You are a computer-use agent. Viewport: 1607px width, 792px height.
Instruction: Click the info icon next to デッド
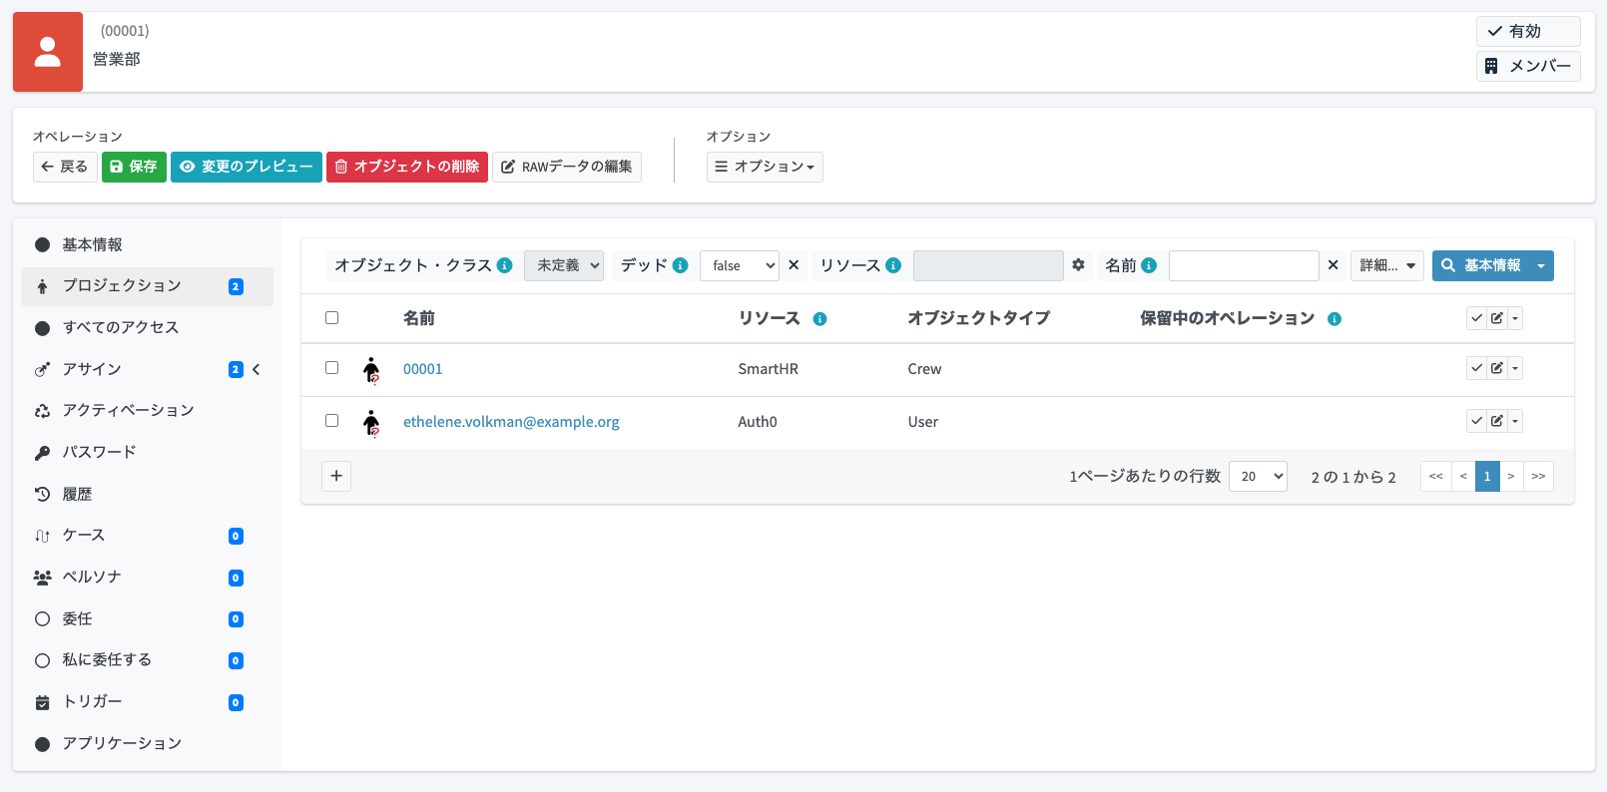(x=681, y=265)
